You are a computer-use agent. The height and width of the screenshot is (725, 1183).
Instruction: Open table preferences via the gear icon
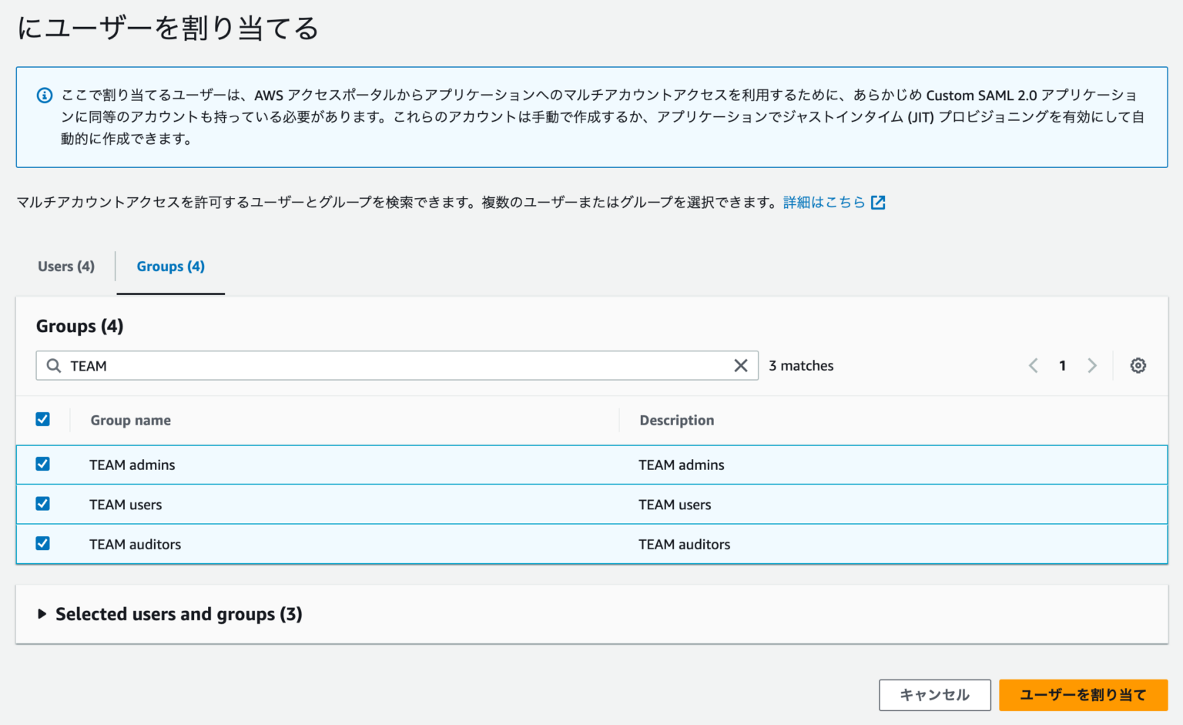point(1138,365)
